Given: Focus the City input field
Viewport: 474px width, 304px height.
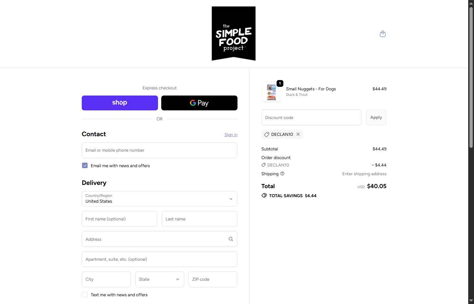Looking at the screenshot, I should 106,279.
